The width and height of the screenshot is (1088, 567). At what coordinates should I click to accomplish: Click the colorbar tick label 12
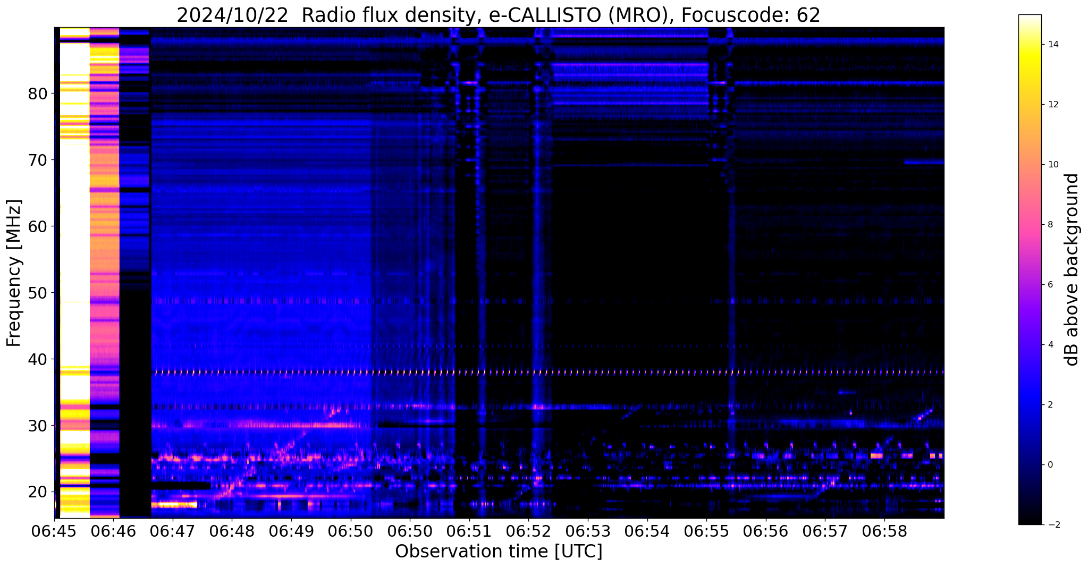pyautogui.click(x=1052, y=105)
